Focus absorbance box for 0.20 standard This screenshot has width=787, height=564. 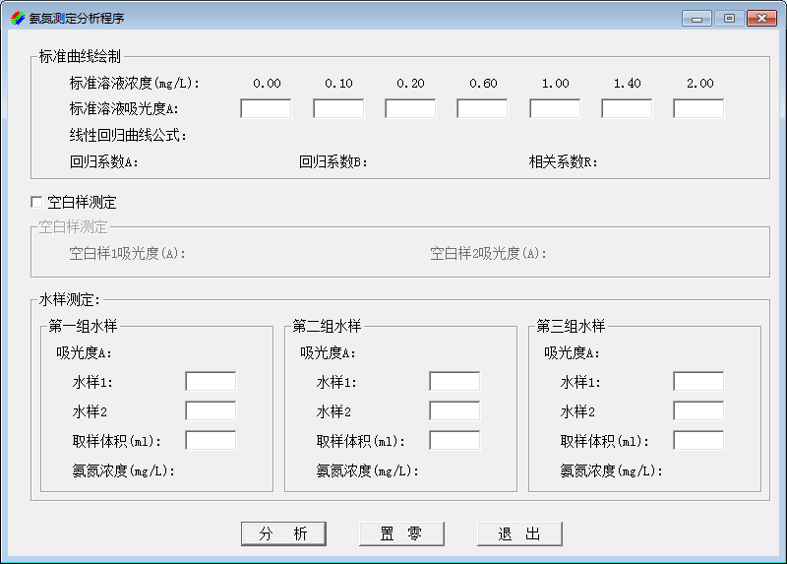(x=410, y=109)
